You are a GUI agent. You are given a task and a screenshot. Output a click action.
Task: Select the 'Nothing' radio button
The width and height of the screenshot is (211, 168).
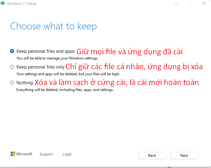(12, 82)
